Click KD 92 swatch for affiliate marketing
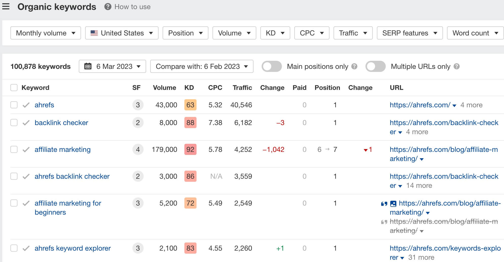This screenshot has height=262, width=504. pos(190,149)
